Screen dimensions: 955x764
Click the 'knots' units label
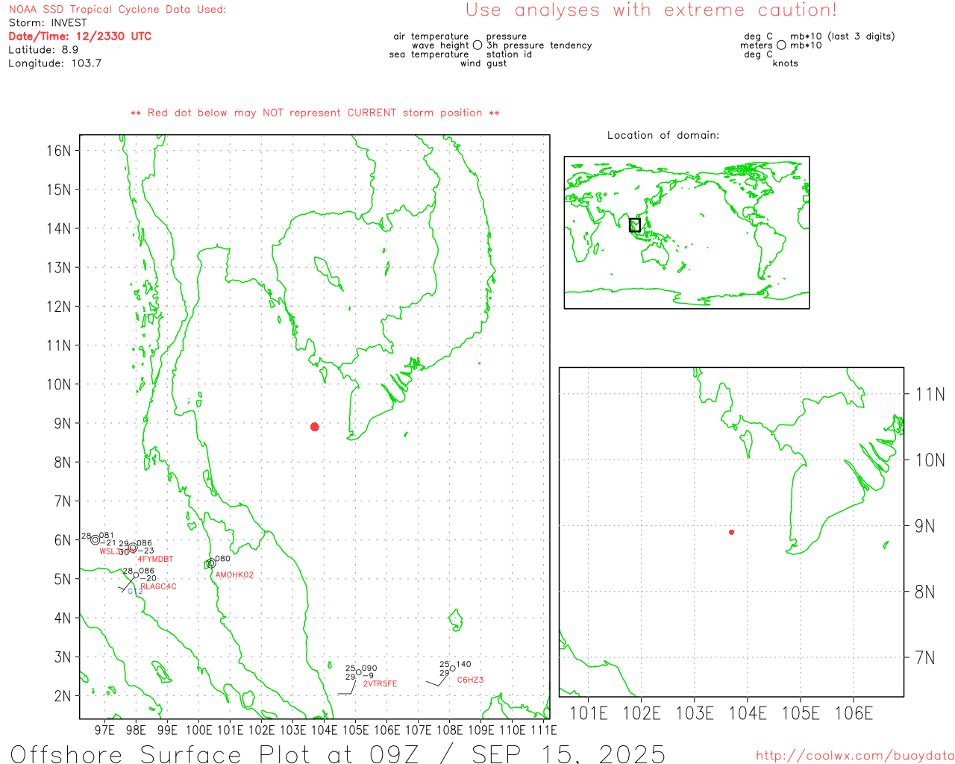click(785, 63)
